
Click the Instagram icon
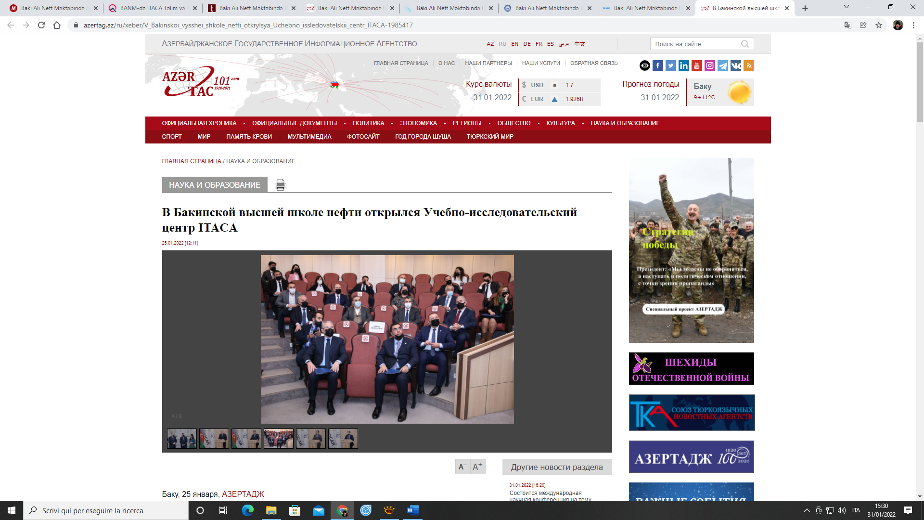click(710, 65)
